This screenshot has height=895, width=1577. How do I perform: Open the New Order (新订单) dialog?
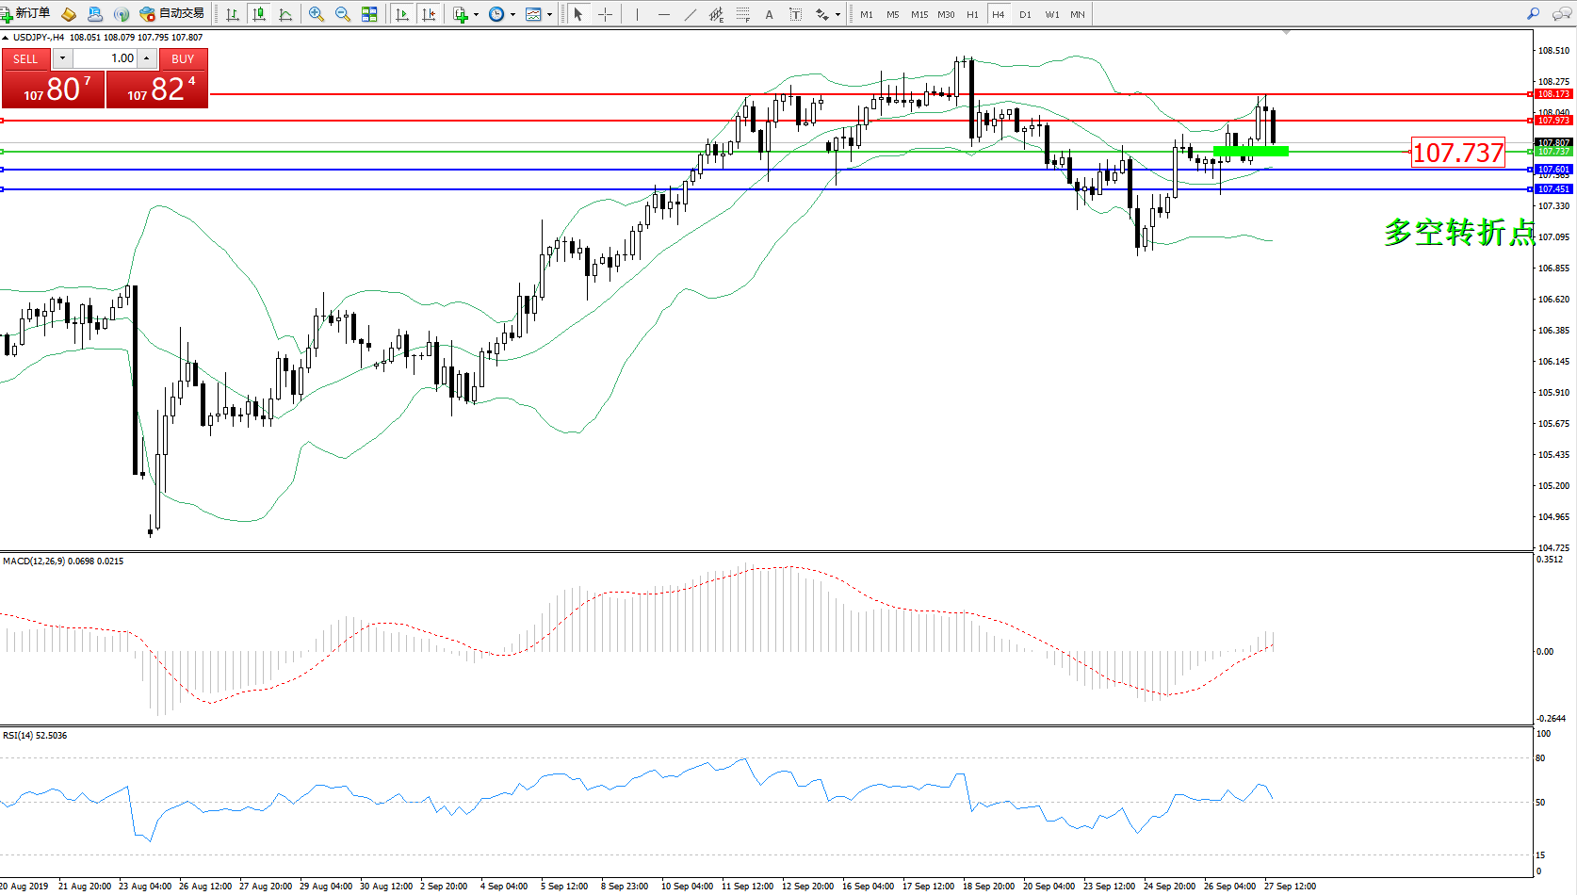[x=25, y=13]
